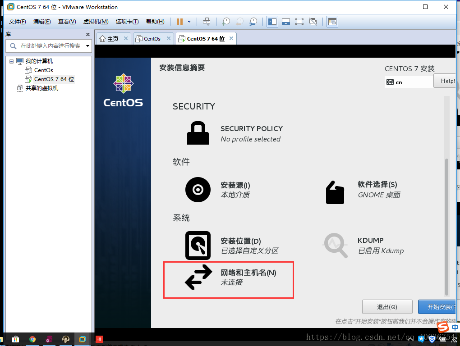The height and width of the screenshot is (346, 460).
Task: Open the library search dropdown arrow
Action: pos(87,46)
